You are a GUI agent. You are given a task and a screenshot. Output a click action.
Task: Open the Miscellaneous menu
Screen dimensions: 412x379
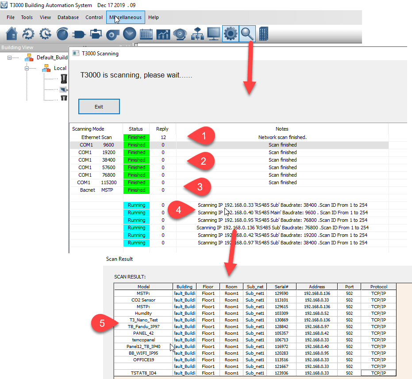pyautogui.click(x=126, y=17)
